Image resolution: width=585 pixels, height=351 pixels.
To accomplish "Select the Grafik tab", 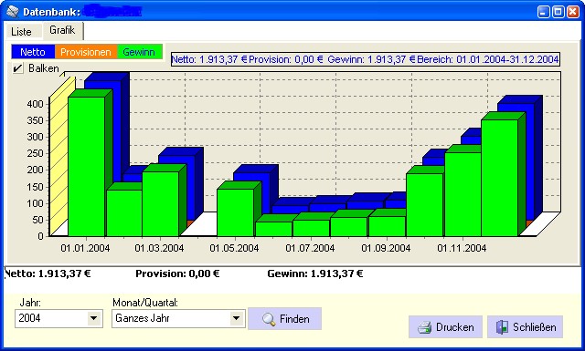I will click(62, 30).
